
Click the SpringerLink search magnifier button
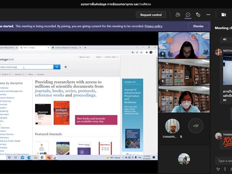57,67
